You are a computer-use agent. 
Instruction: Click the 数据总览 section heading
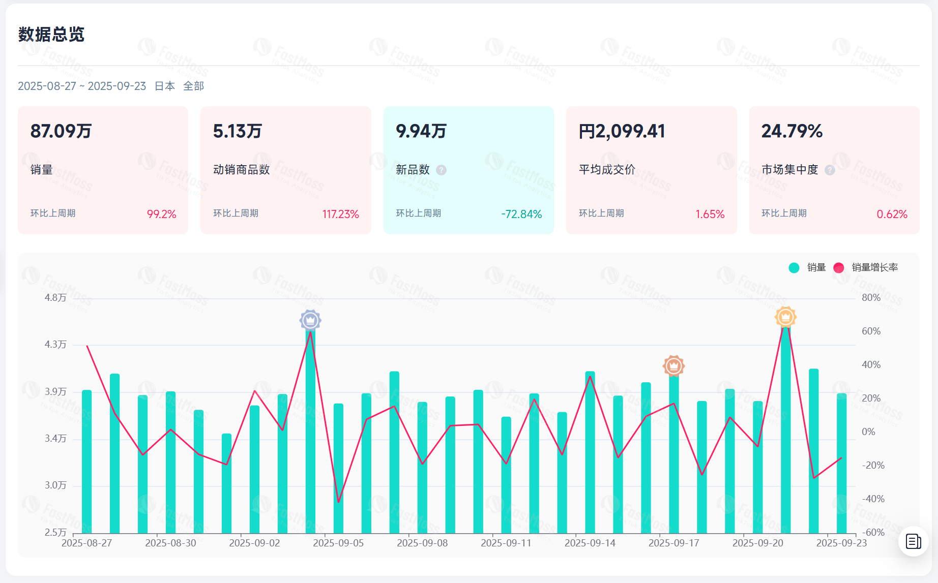coord(51,35)
